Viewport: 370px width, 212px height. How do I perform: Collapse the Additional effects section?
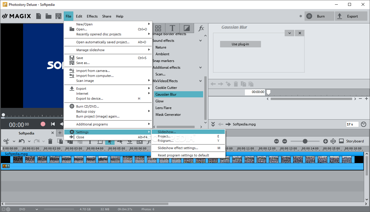click(x=200, y=68)
